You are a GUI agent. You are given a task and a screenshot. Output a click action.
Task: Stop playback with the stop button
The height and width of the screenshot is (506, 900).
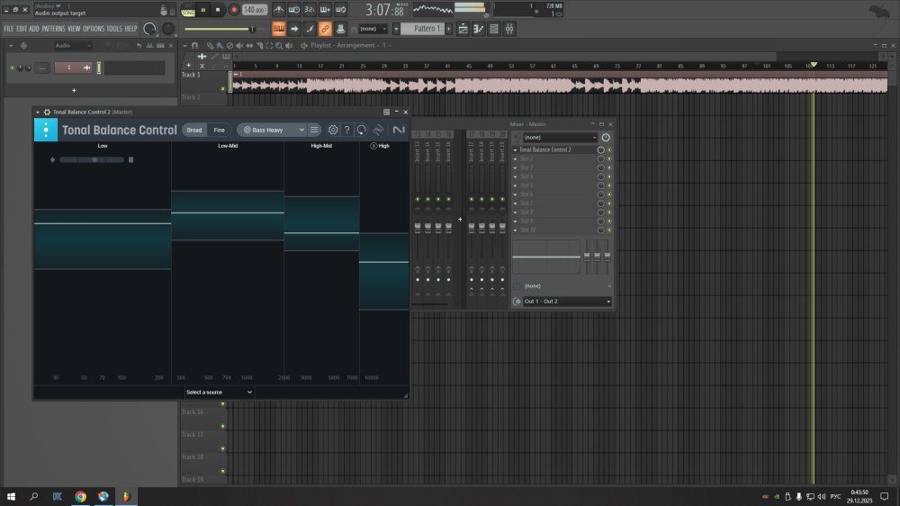pyautogui.click(x=218, y=10)
